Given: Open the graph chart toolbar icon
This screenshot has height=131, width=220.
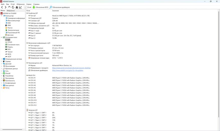Looking at the screenshot, I should click(20, 7).
